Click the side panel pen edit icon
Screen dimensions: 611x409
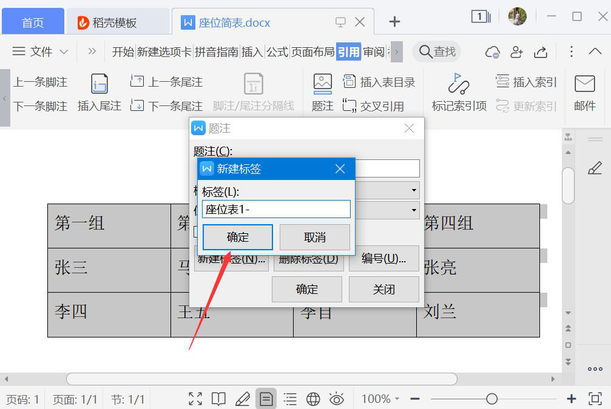click(595, 168)
